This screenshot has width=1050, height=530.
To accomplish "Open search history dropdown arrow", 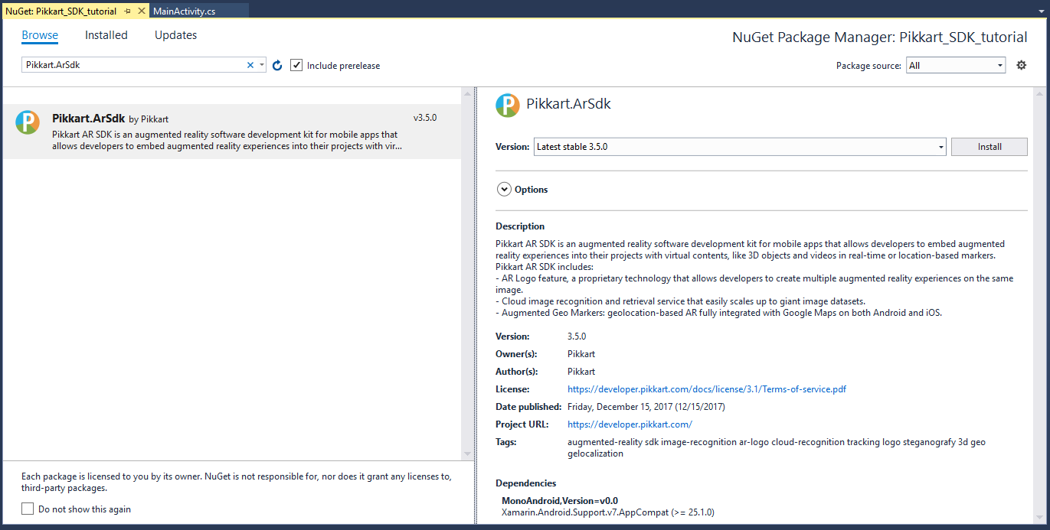I will point(262,65).
